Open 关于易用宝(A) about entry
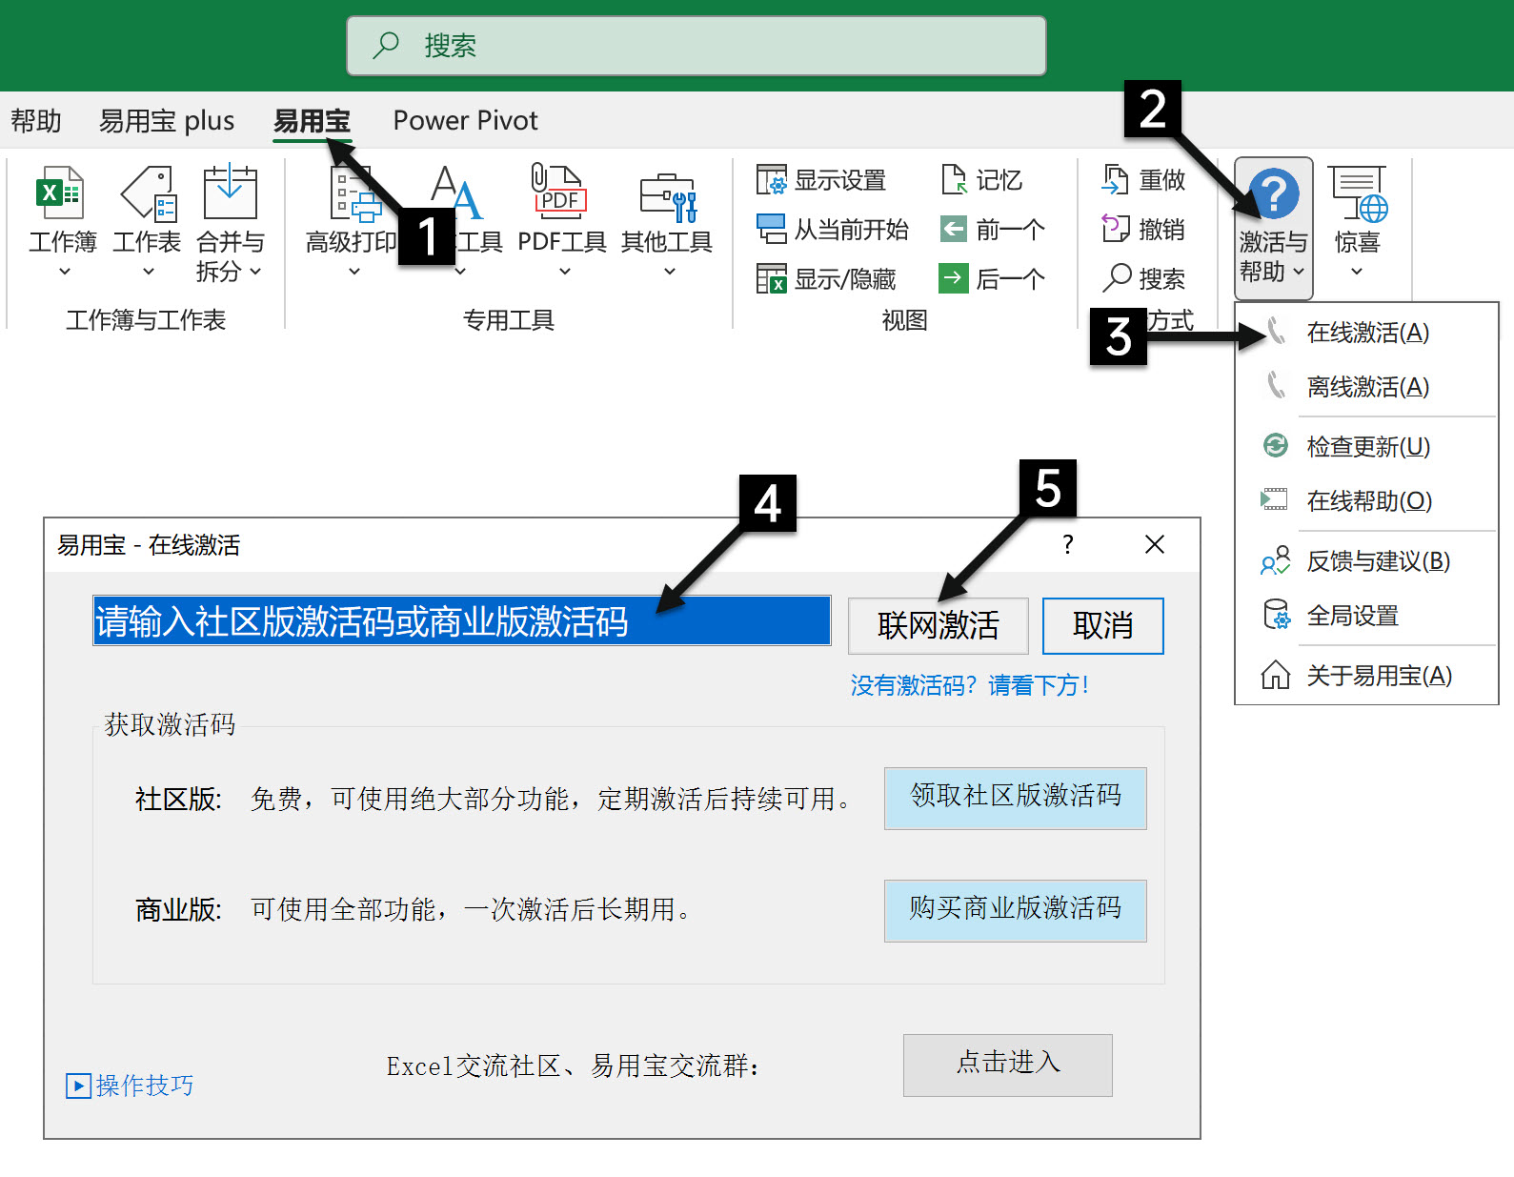 click(1367, 676)
